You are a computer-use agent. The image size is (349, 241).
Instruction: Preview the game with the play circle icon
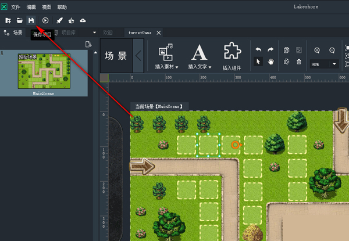tap(45, 20)
